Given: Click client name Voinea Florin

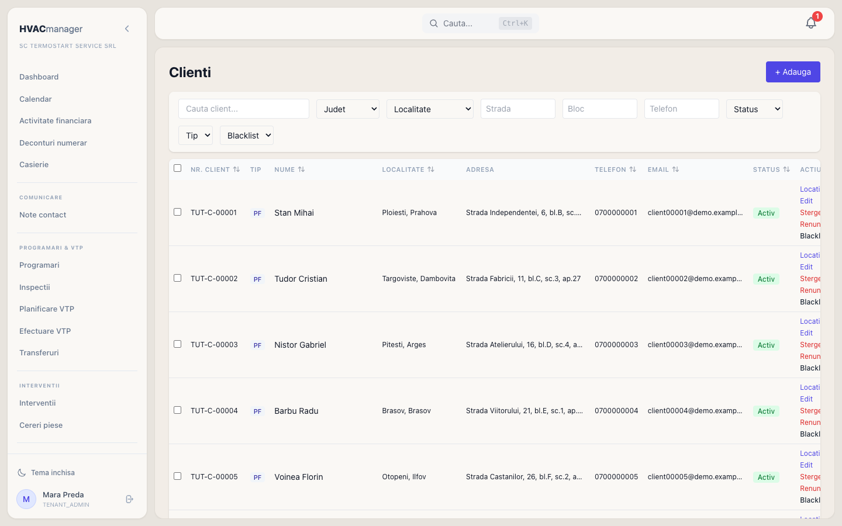Looking at the screenshot, I should coord(299,477).
